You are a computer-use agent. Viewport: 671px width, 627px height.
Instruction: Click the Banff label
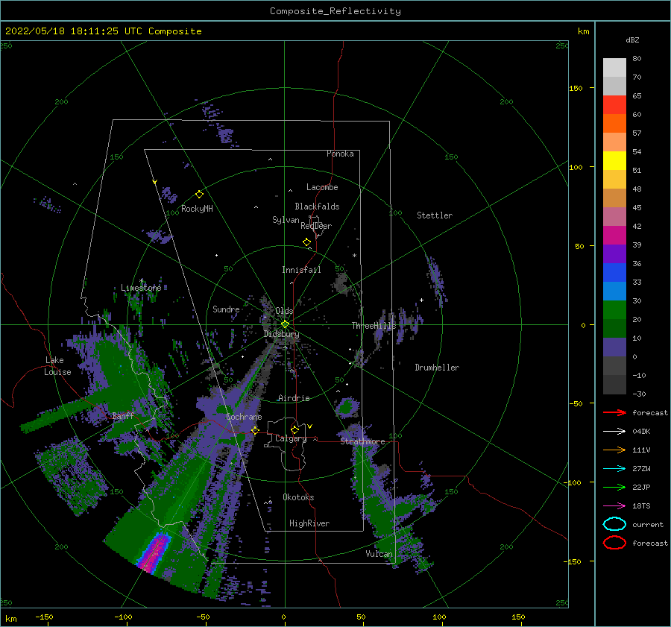point(123,415)
